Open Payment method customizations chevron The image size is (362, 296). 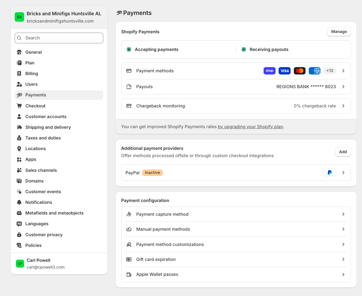[343, 244]
